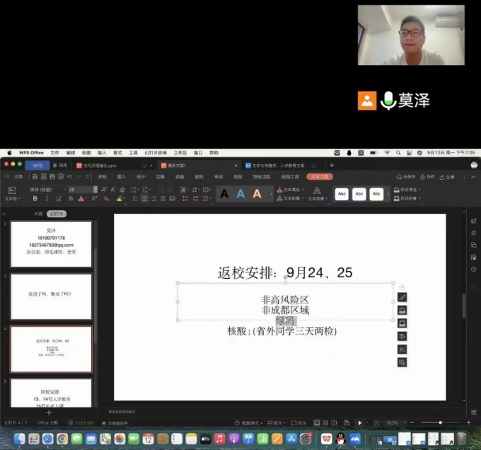This screenshot has width=481, height=450.
Task: Open Google Chrome from the dock
Action: [62, 439]
